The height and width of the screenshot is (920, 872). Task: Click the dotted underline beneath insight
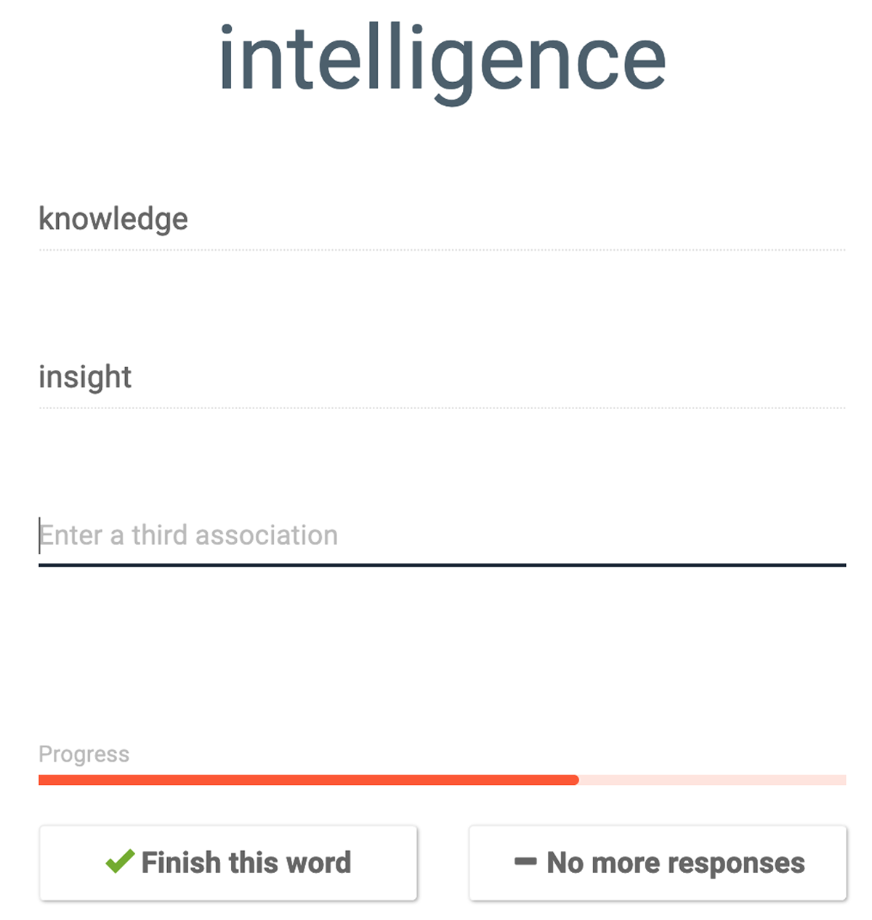[442, 408]
